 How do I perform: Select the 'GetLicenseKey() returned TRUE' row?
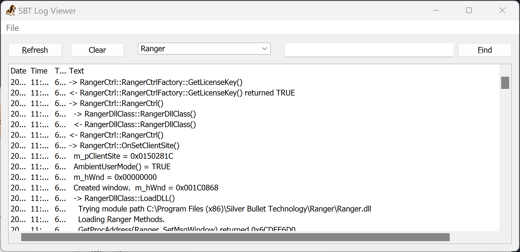pyautogui.click(x=254, y=93)
